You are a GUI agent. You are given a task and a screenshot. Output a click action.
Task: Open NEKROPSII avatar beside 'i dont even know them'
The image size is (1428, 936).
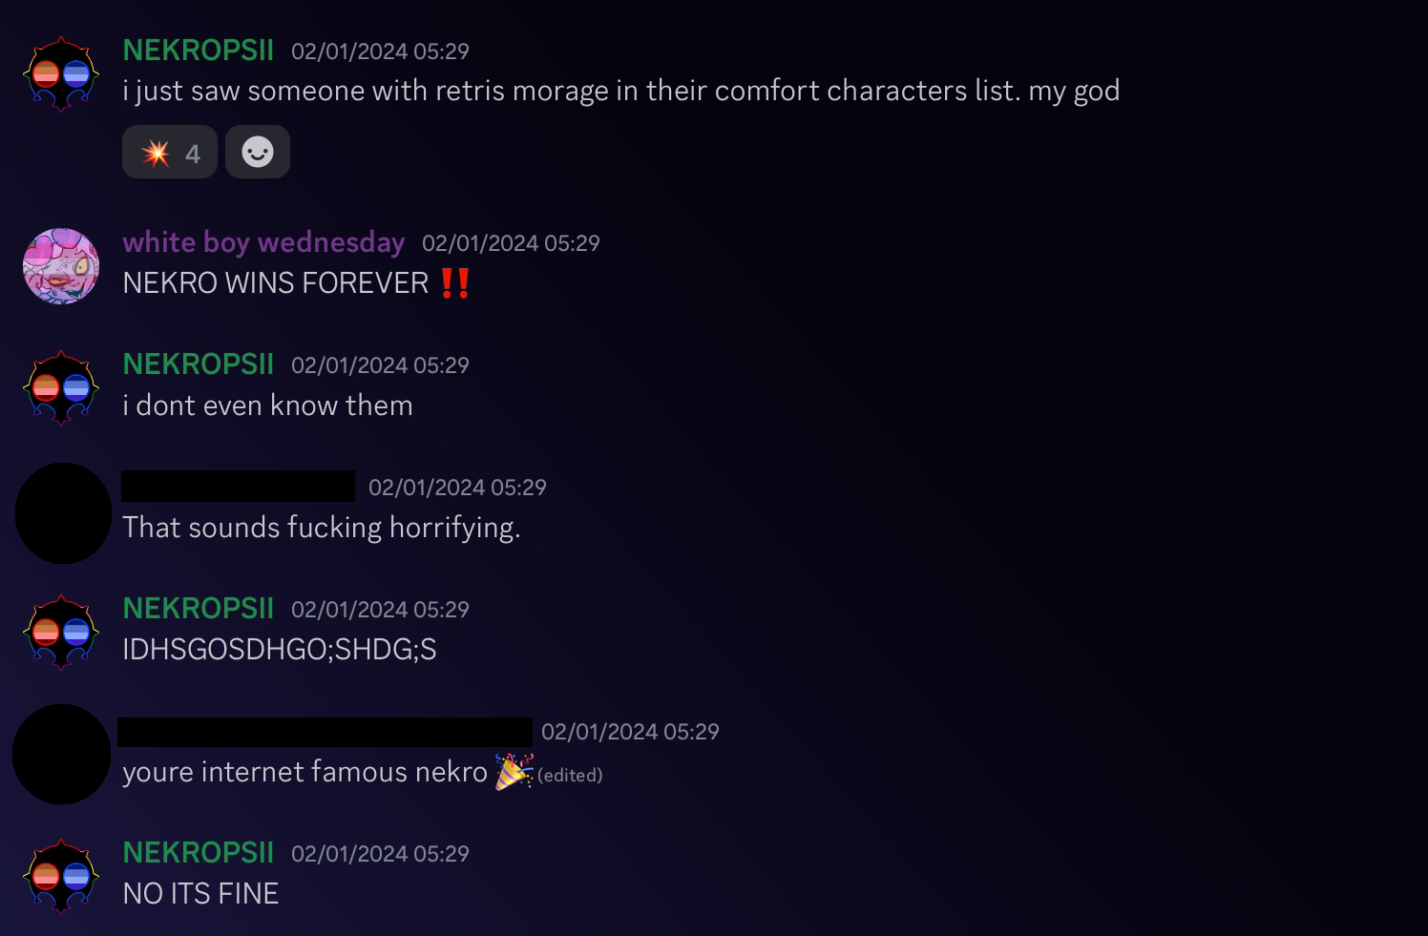(61, 388)
